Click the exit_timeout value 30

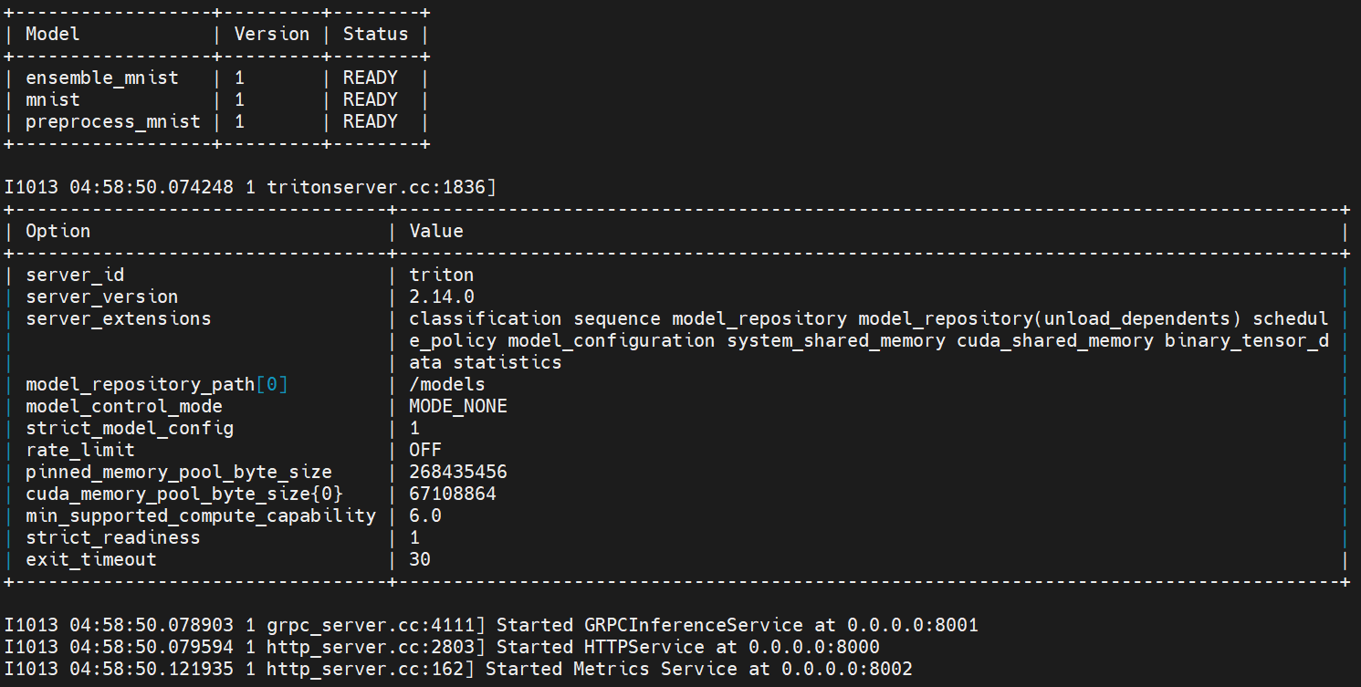420,559
